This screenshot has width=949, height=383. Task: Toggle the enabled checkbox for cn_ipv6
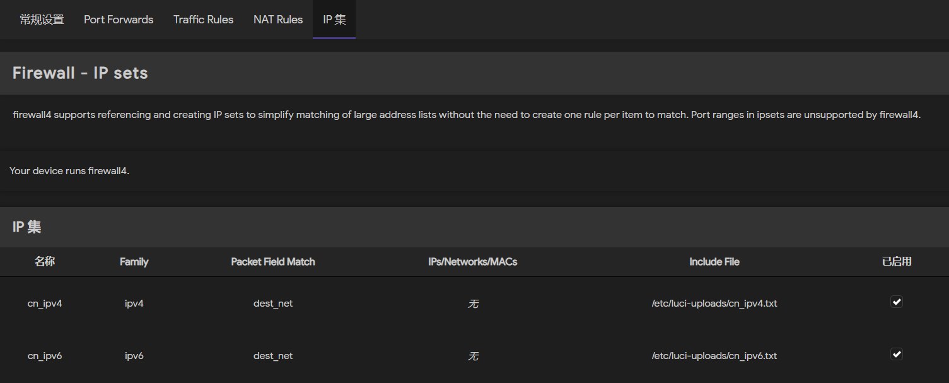(x=896, y=355)
